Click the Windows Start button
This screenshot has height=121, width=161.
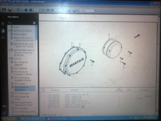click(x=9, y=119)
